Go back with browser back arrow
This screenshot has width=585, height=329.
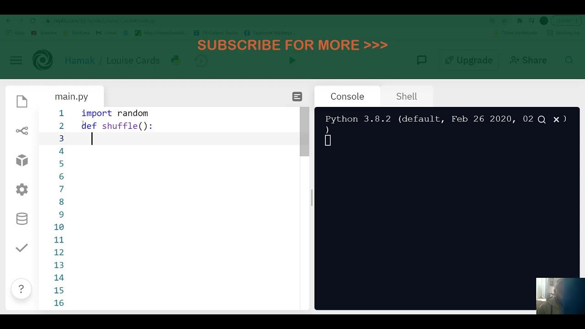(9, 21)
